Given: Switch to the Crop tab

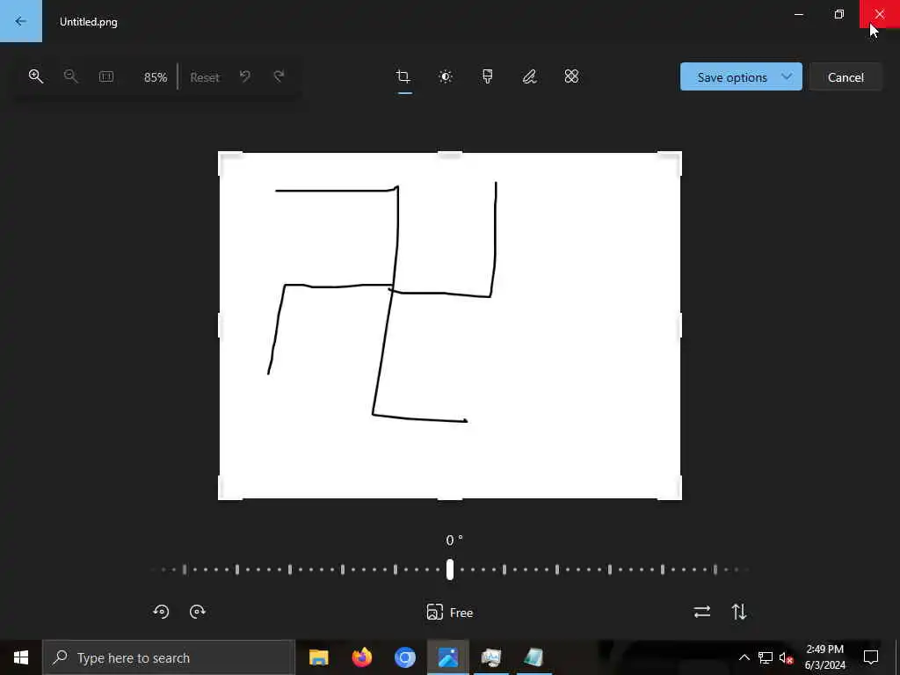Looking at the screenshot, I should pos(403,76).
